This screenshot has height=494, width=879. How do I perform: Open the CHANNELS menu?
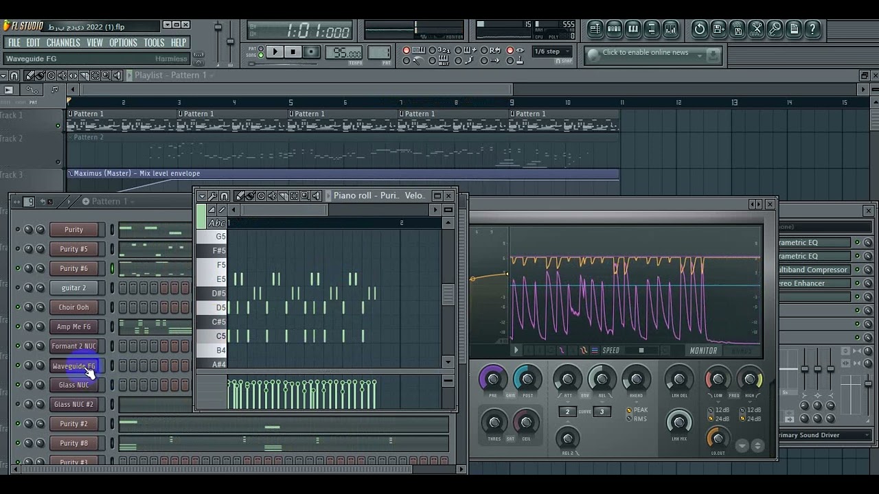(x=63, y=43)
